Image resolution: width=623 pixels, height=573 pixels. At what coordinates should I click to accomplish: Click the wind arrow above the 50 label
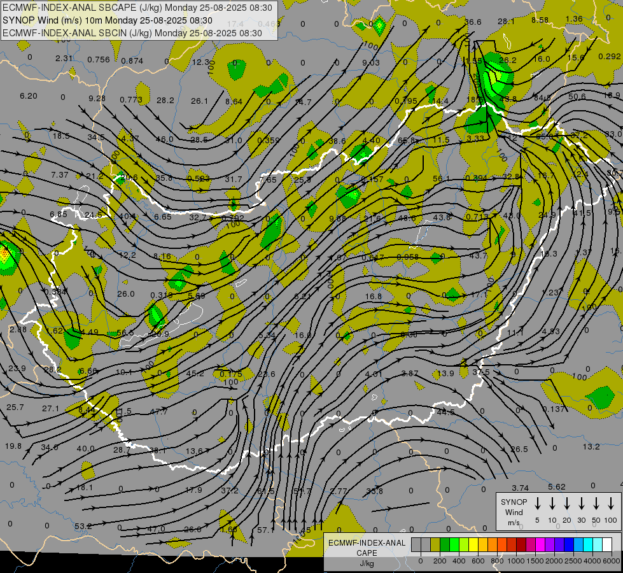[x=596, y=504]
